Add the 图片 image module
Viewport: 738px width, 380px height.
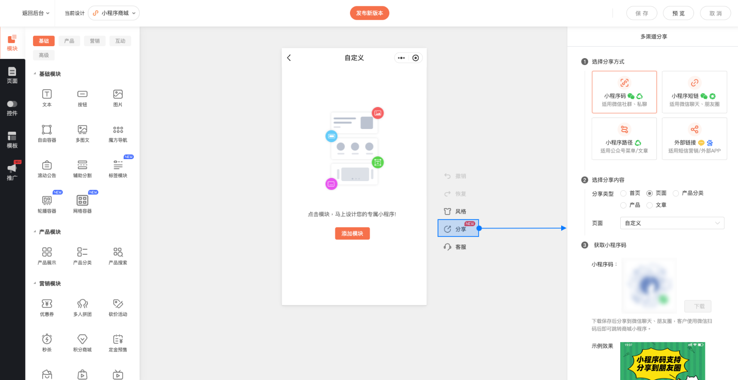[118, 95]
